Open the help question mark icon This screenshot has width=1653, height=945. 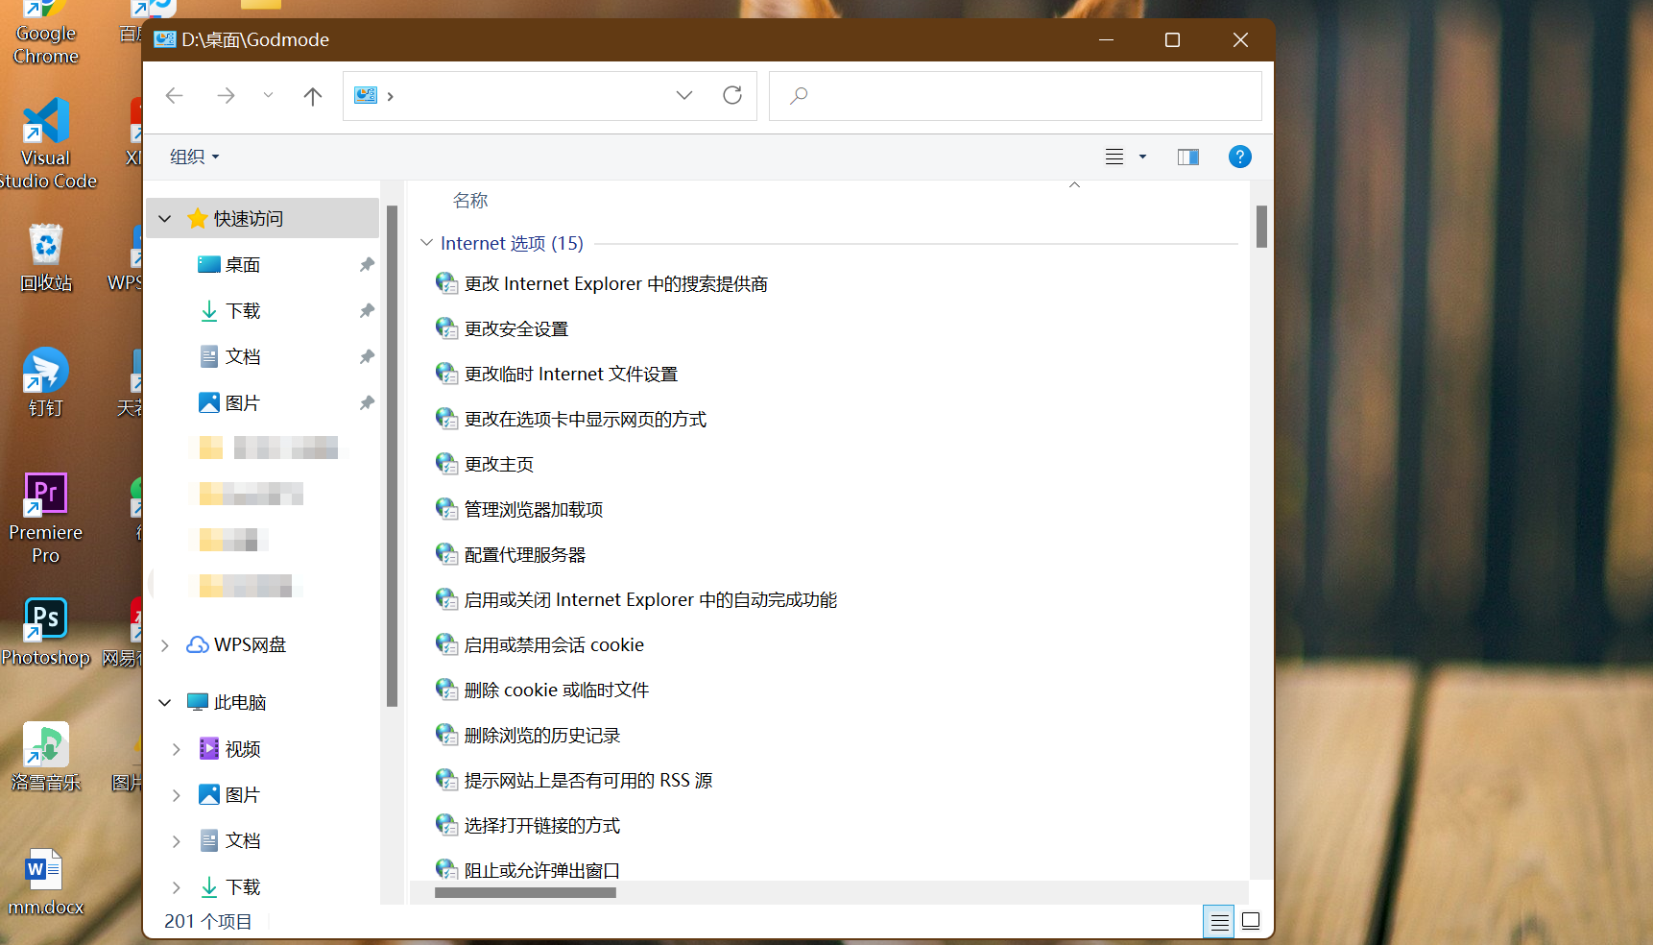click(x=1239, y=157)
